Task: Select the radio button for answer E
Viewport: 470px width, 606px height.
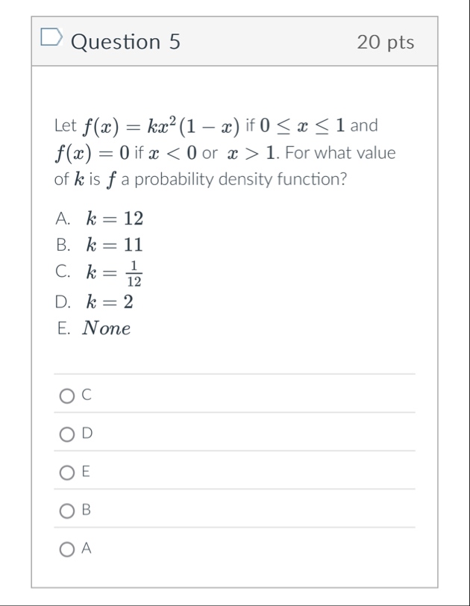Action: 66,472
